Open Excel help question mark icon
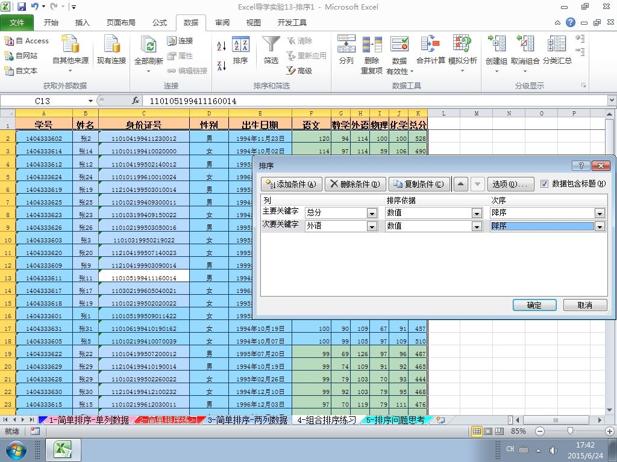The width and height of the screenshot is (617, 462). click(x=571, y=22)
